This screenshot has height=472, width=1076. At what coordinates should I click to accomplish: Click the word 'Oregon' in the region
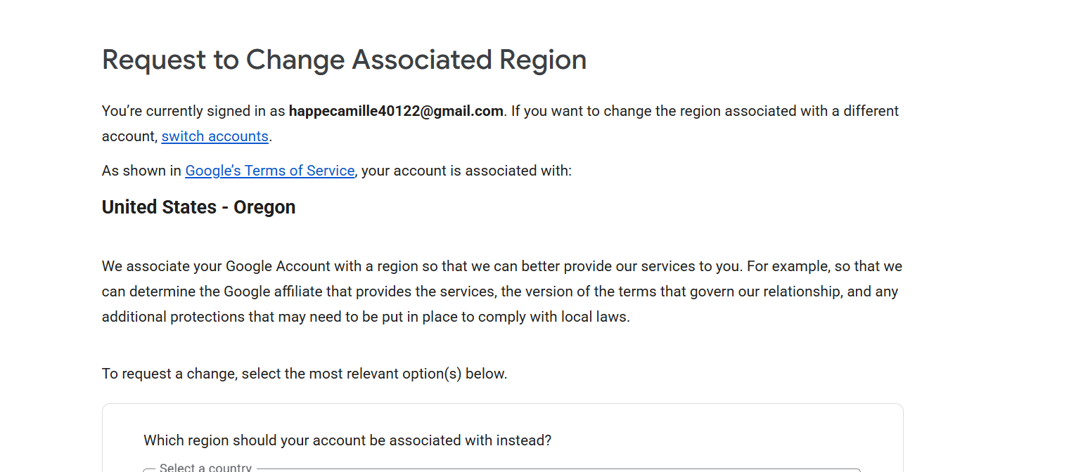(264, 207)
